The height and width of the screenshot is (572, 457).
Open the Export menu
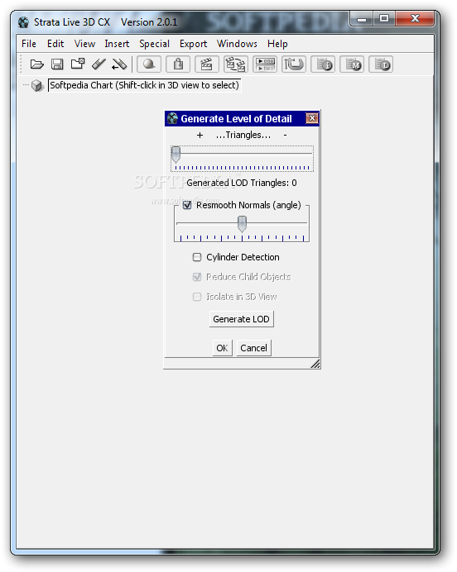point(193,44)
